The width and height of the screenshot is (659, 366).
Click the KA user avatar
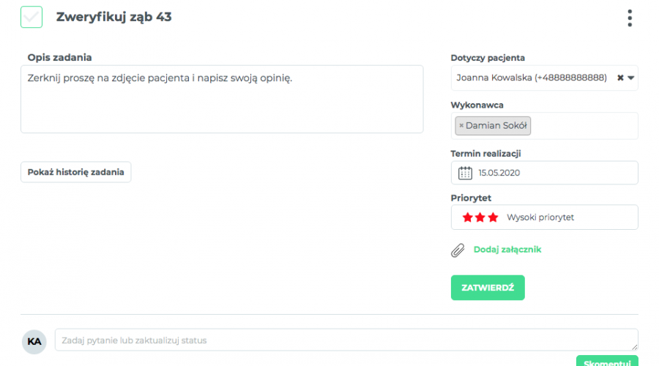34,342
